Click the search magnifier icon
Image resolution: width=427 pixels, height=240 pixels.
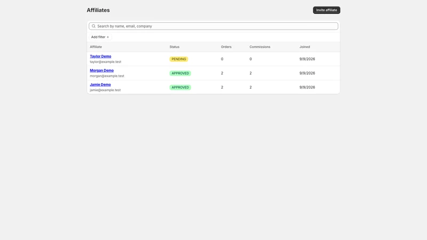click(93, 26)
